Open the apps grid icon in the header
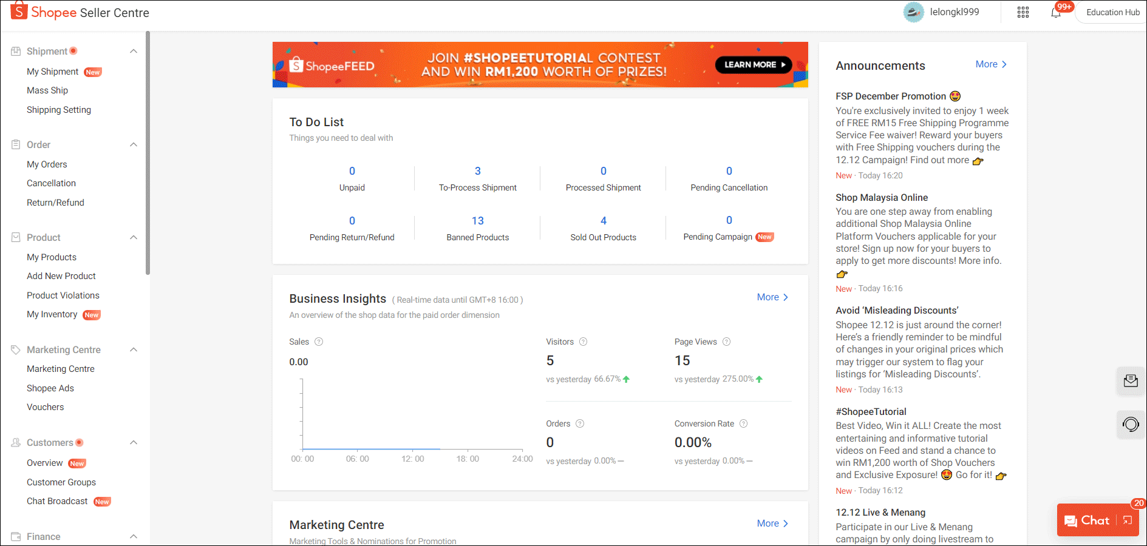The height and width of the screenshot is (546, 1147). [x=1023, y=12]
